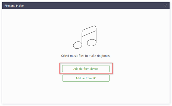Click the right note head of music icon
172x106 pixels.
(92, 43)
